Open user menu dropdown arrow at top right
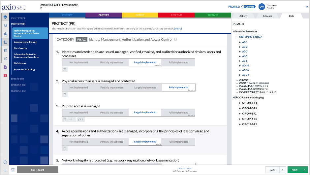Screen dimensions: 310x175 coord(307,7)
